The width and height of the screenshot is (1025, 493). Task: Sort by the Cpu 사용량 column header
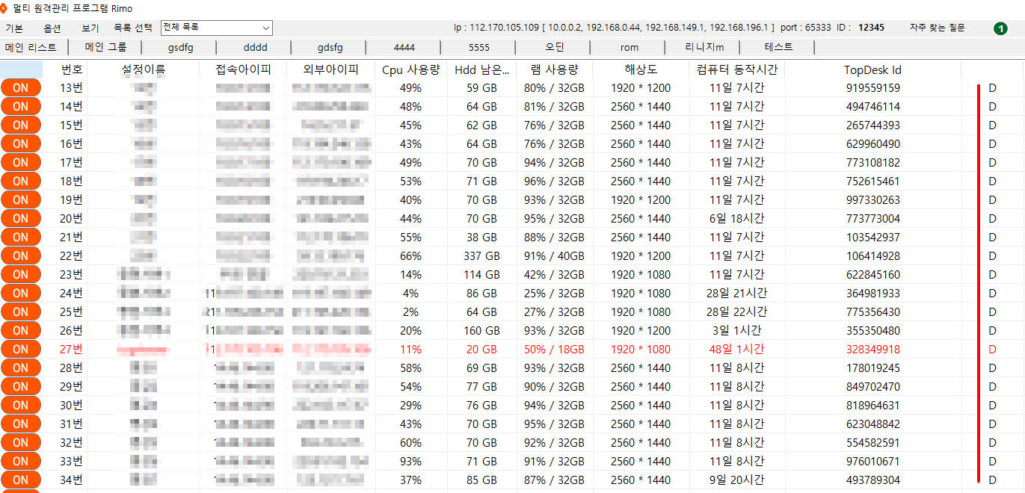[x=411, y=70]
